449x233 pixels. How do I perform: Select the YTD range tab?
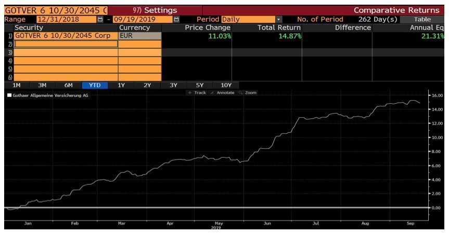95,85
